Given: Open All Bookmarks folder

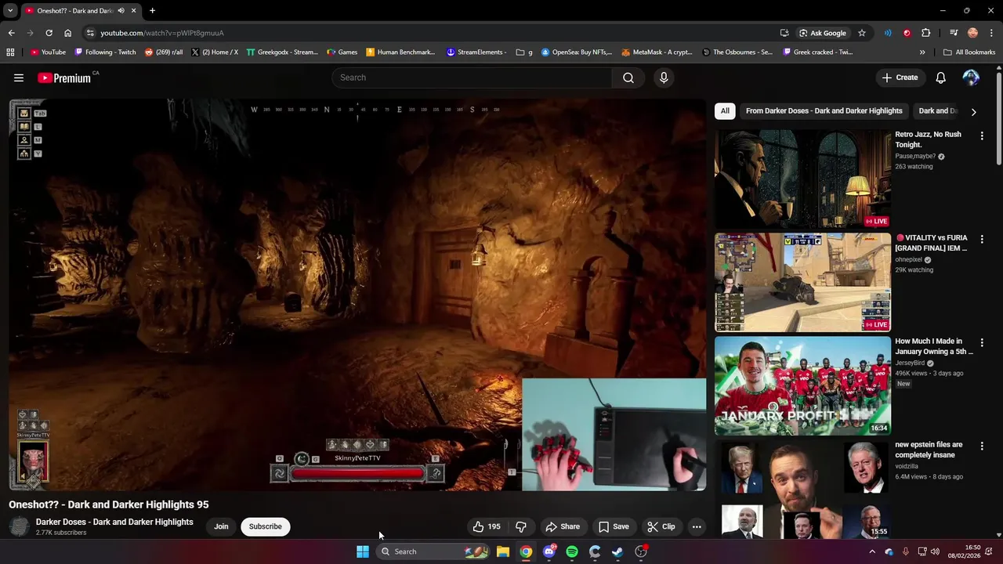Looking at the screenshot, I should coord(969,52).
